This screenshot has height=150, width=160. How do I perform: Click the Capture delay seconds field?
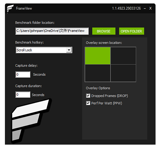click(23, 74)
